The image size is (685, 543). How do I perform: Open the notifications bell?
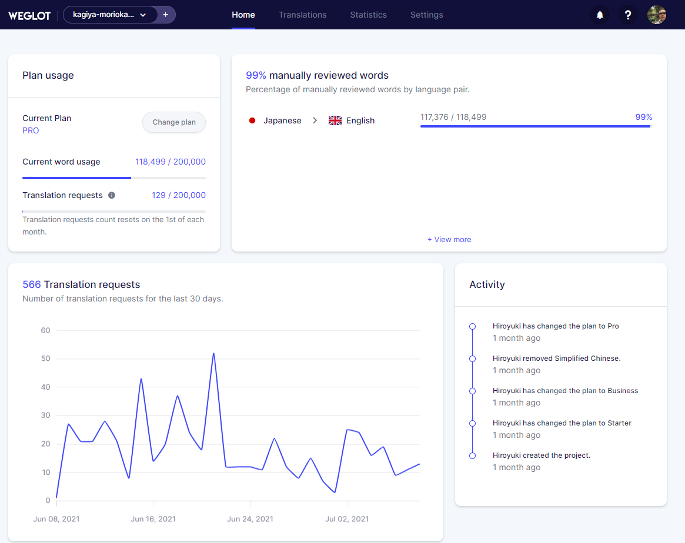tap(600, 15)
